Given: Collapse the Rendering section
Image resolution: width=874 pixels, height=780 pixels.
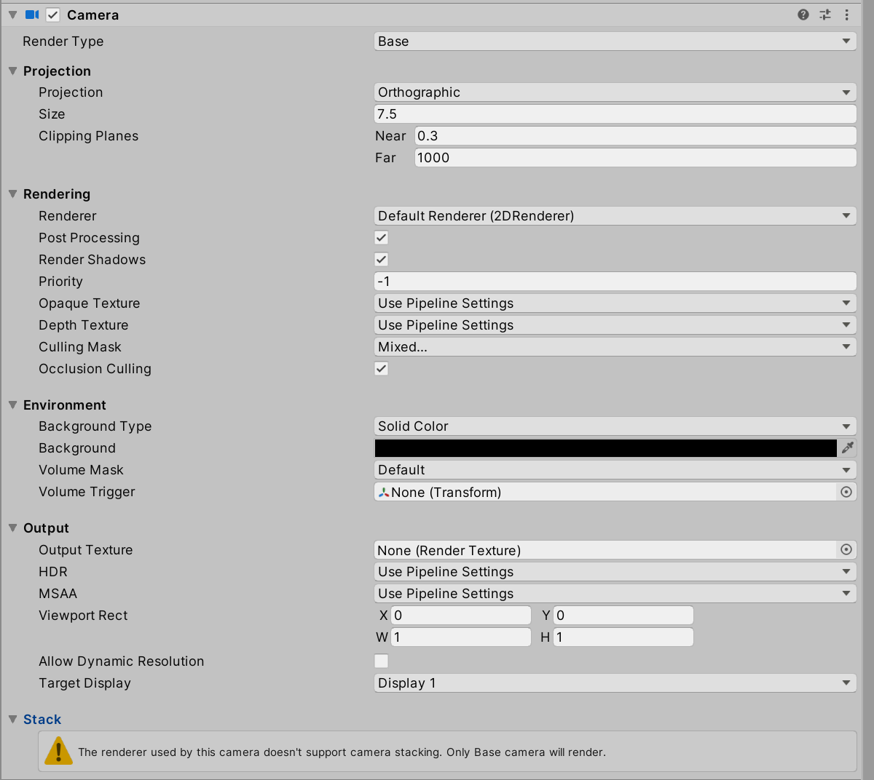Looking at the screenshot, I should click(12, 194).
